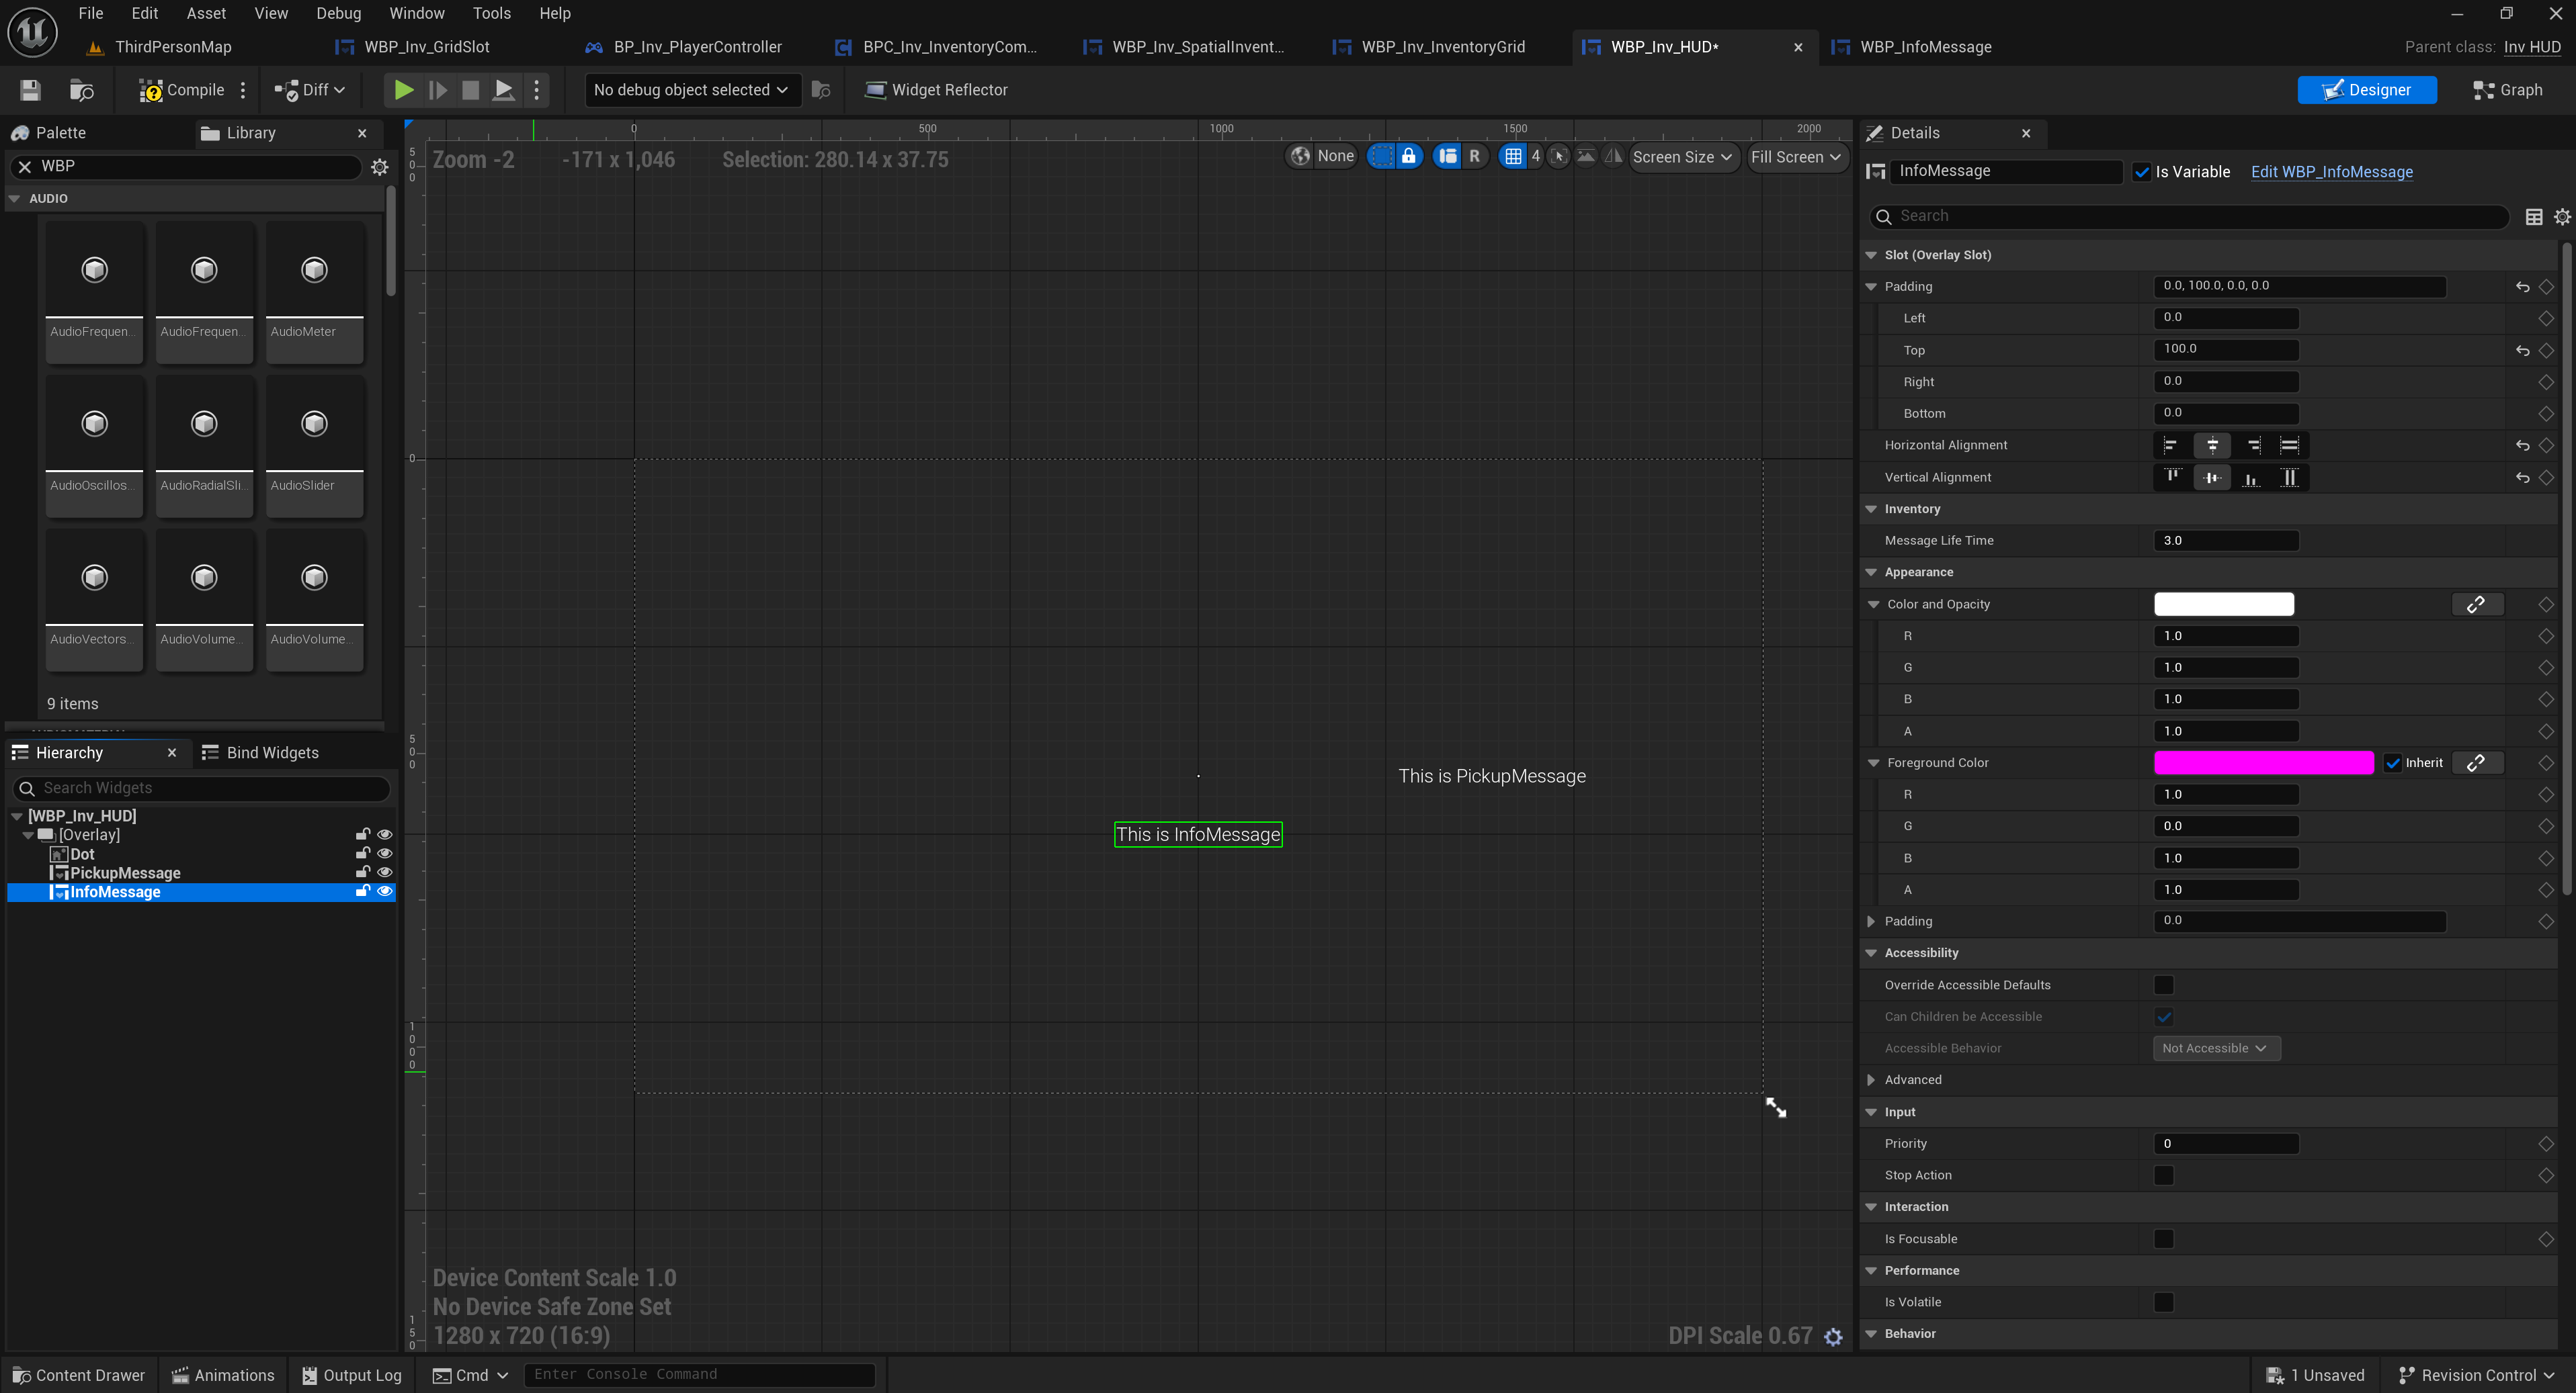Switch to Graph mode button

(2507, 90)
